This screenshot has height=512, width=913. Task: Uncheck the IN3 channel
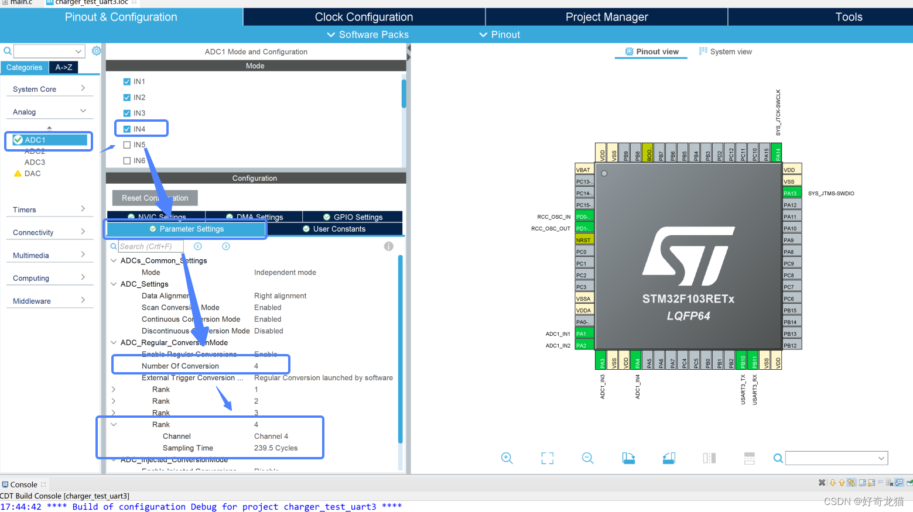pos(127,113)
